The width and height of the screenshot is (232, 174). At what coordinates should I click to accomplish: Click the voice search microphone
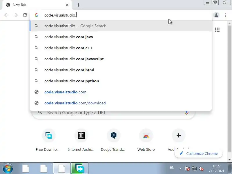[x=186, y=113]
